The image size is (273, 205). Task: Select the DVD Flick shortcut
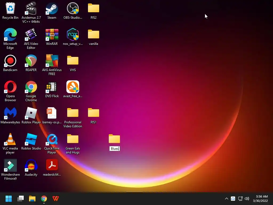[52, 87]
